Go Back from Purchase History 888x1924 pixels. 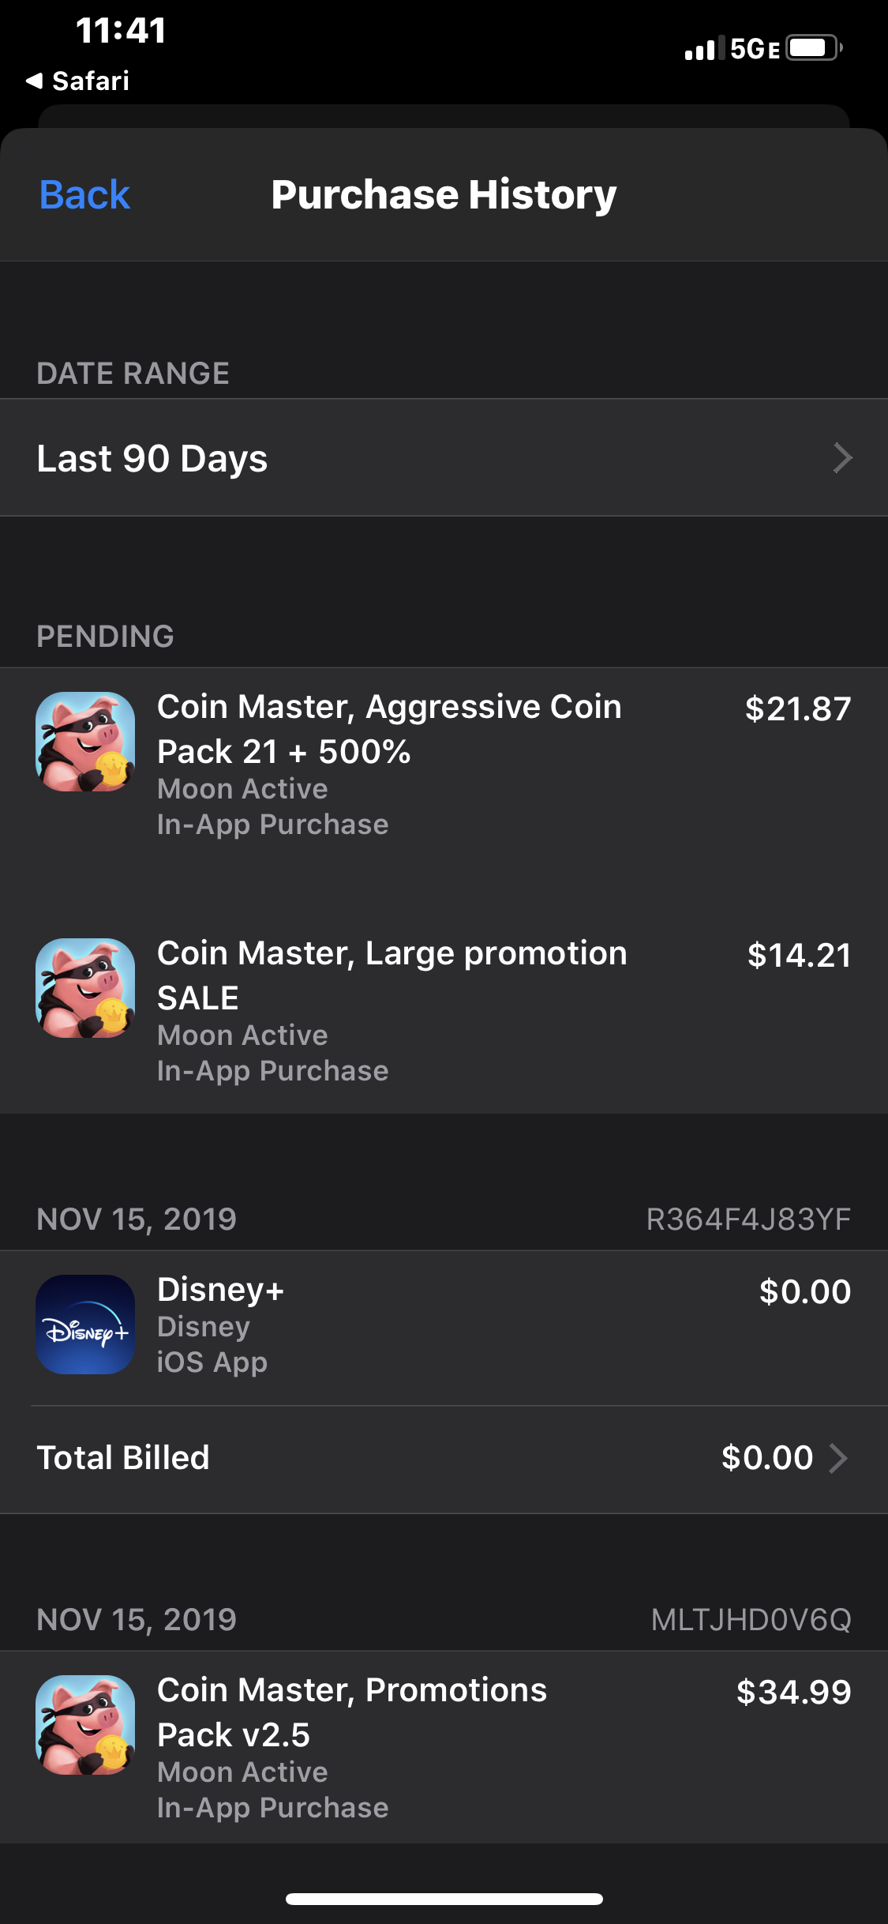[84, 195]
